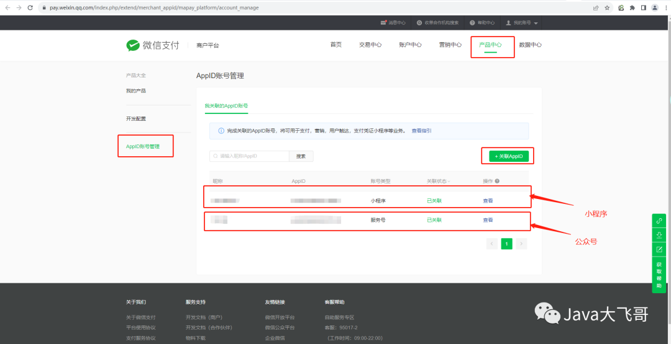Open 关于微信支付 footer link
Screen dimensions: 671x344
141,317
